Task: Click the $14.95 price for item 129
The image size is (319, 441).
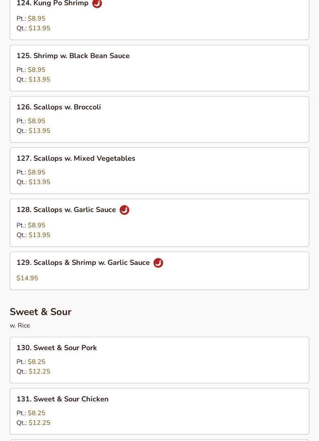Action: click(x=27, y=278)
